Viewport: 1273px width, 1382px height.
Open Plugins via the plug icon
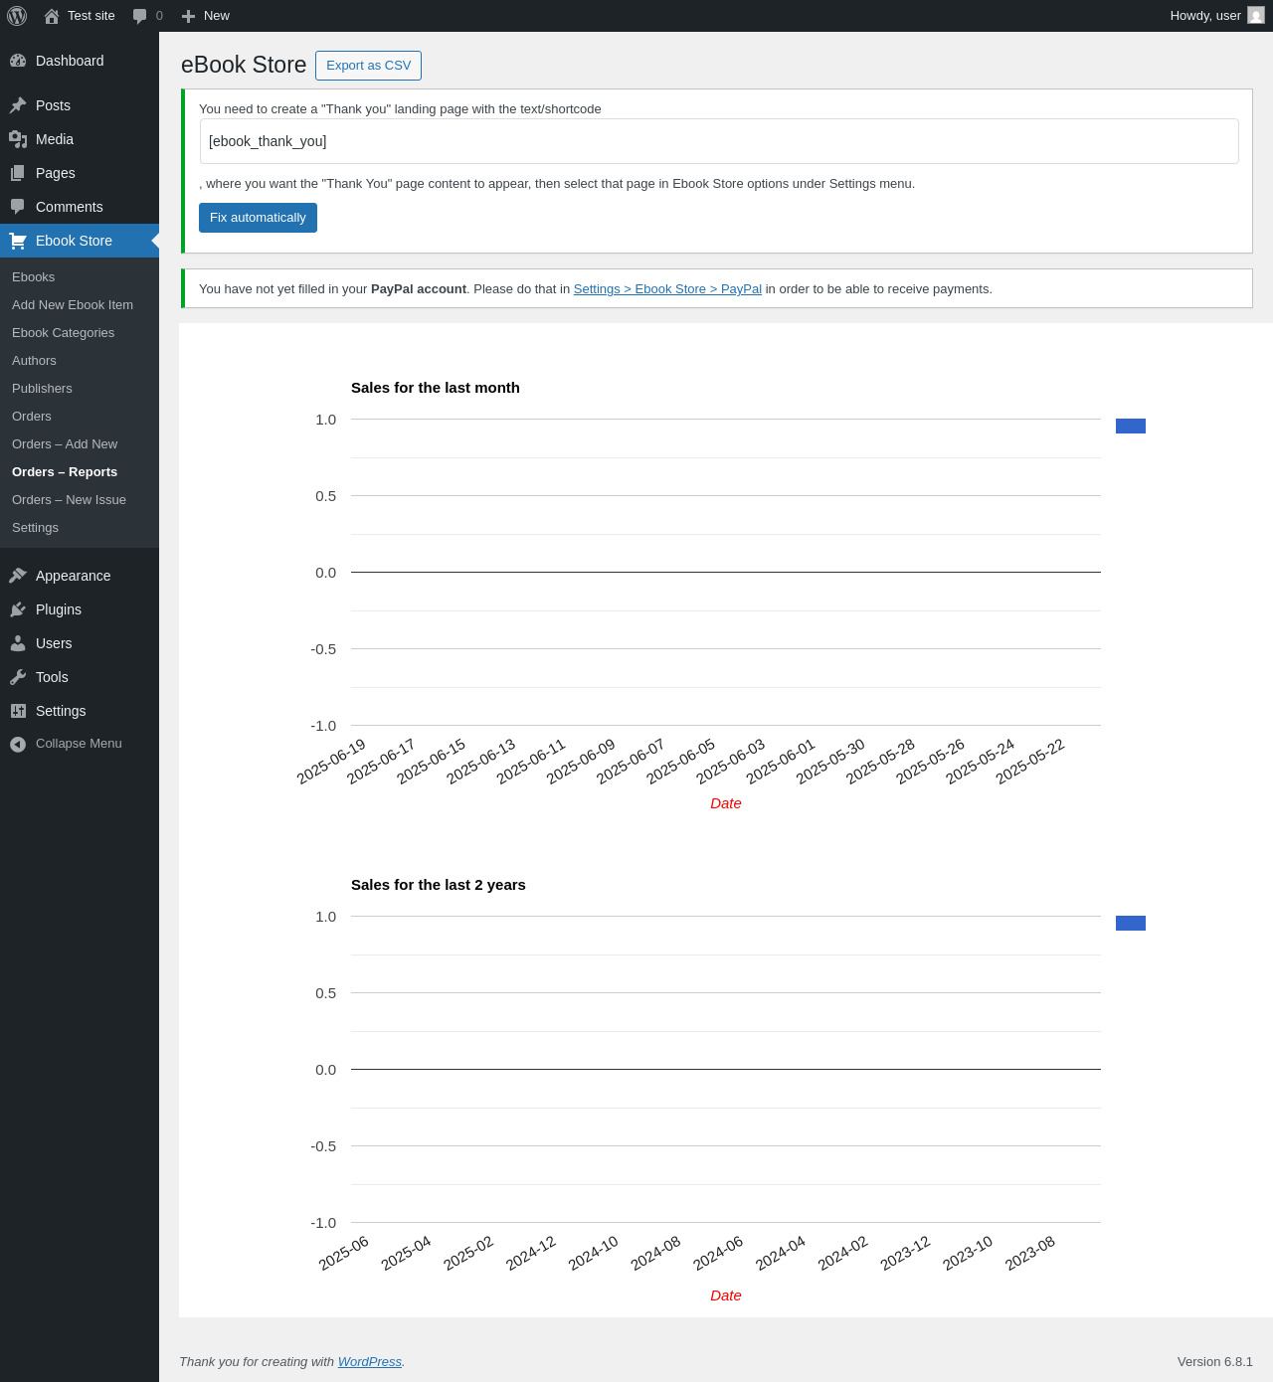tap(18, 609)
